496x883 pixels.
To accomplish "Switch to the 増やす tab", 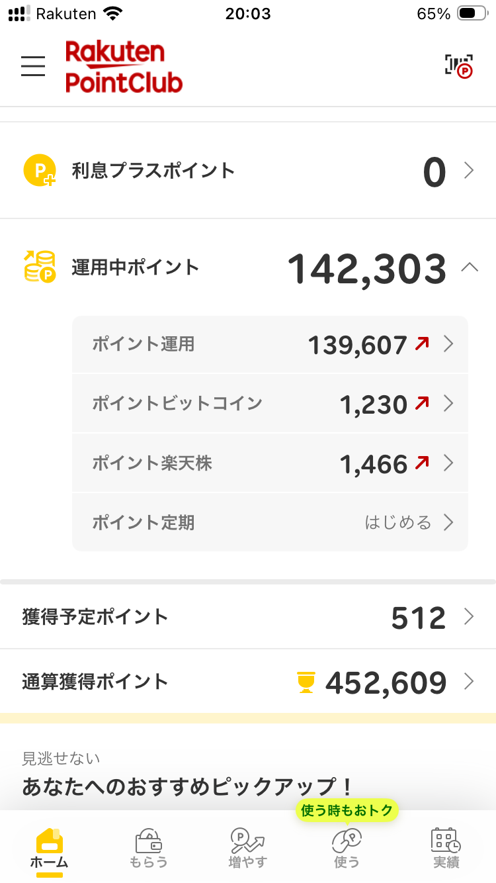I will point(247,847).
